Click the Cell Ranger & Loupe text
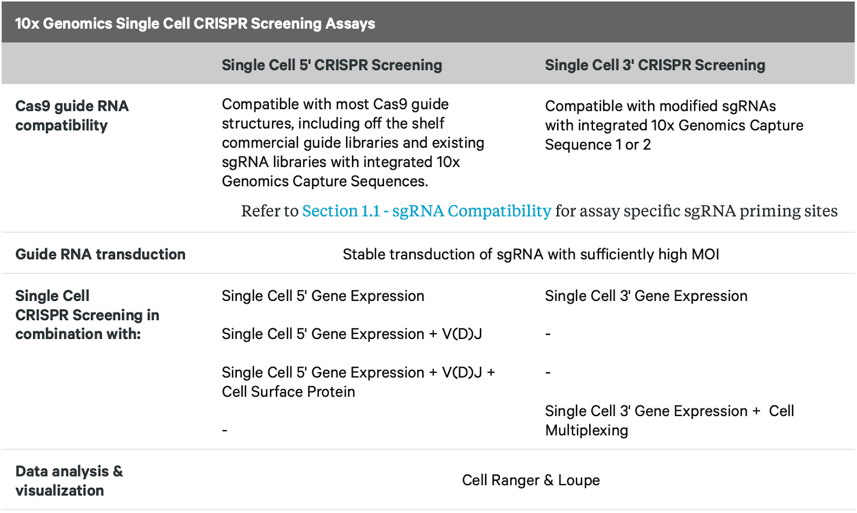The height and width of the screenshot is (513, 857). (x=531, y=480)
